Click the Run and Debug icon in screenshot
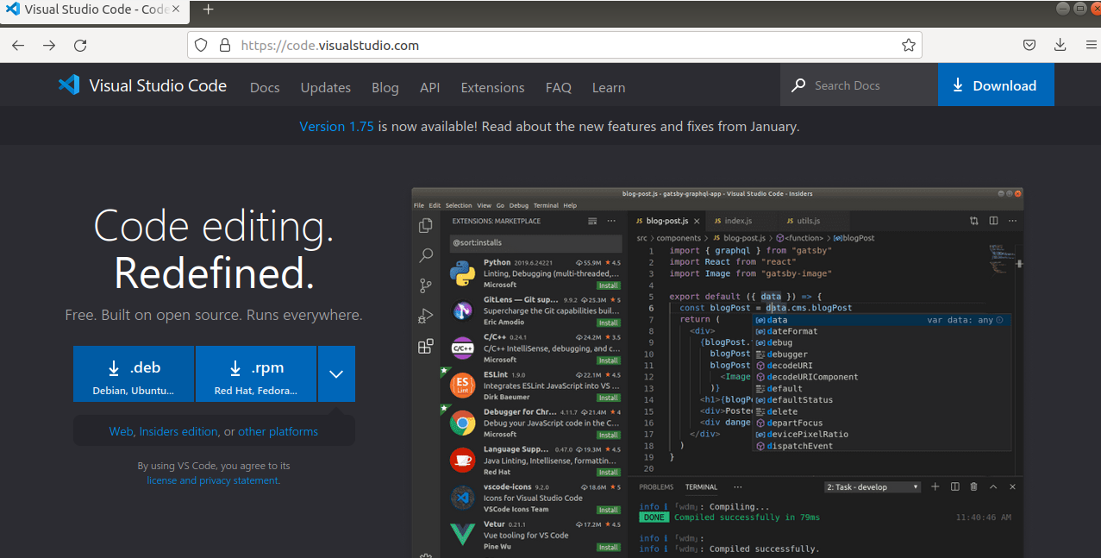 pos(425,316)
